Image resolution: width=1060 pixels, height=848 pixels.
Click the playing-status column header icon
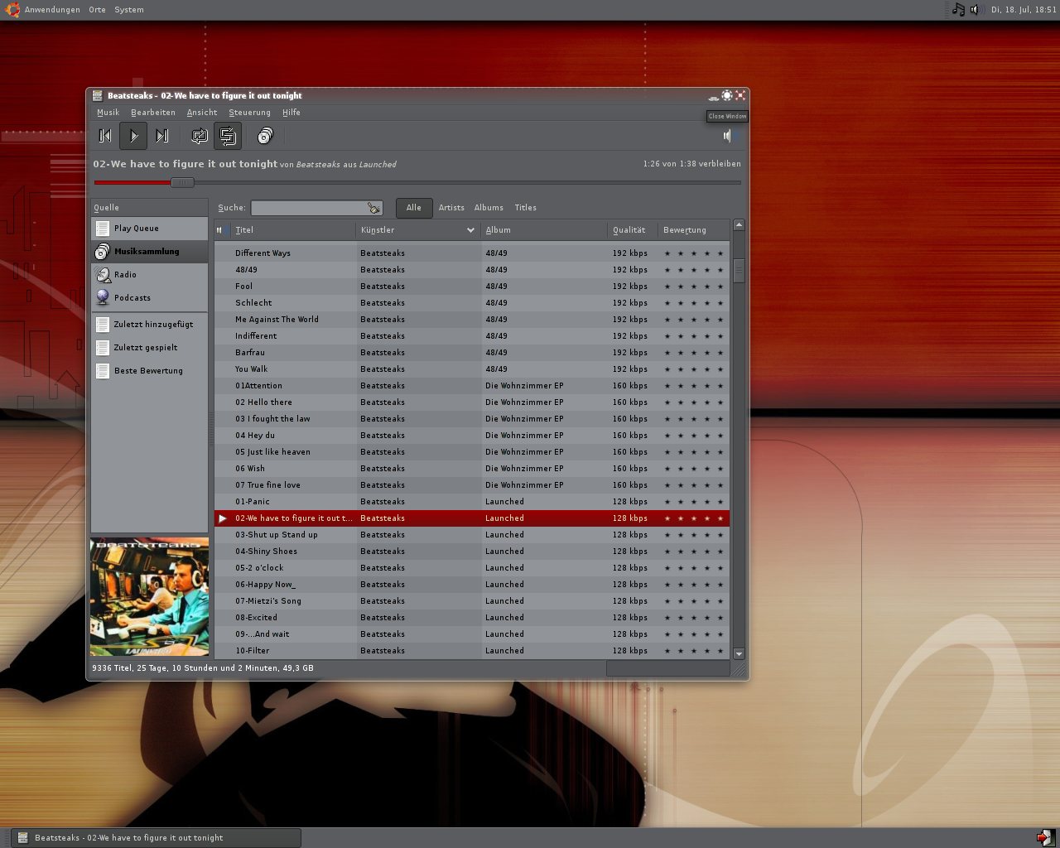[x=221, y=230]
